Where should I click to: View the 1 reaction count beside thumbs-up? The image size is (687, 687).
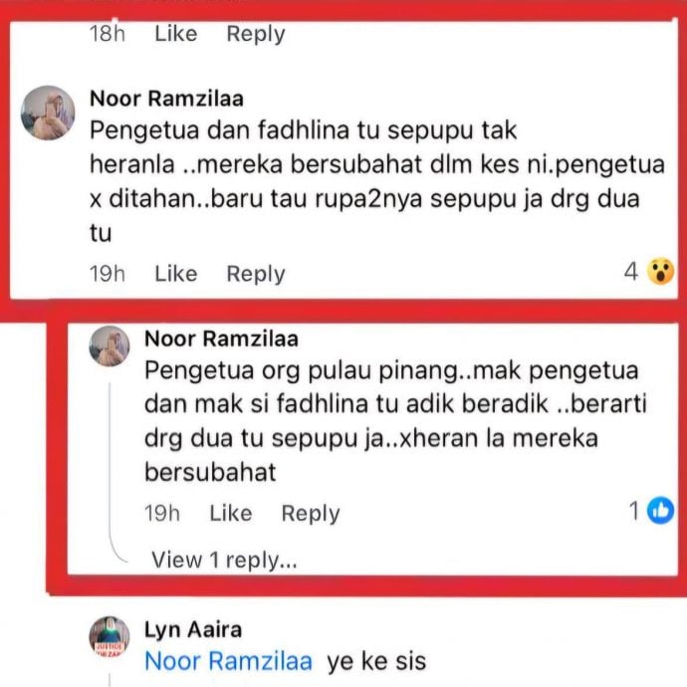[633, 512]
